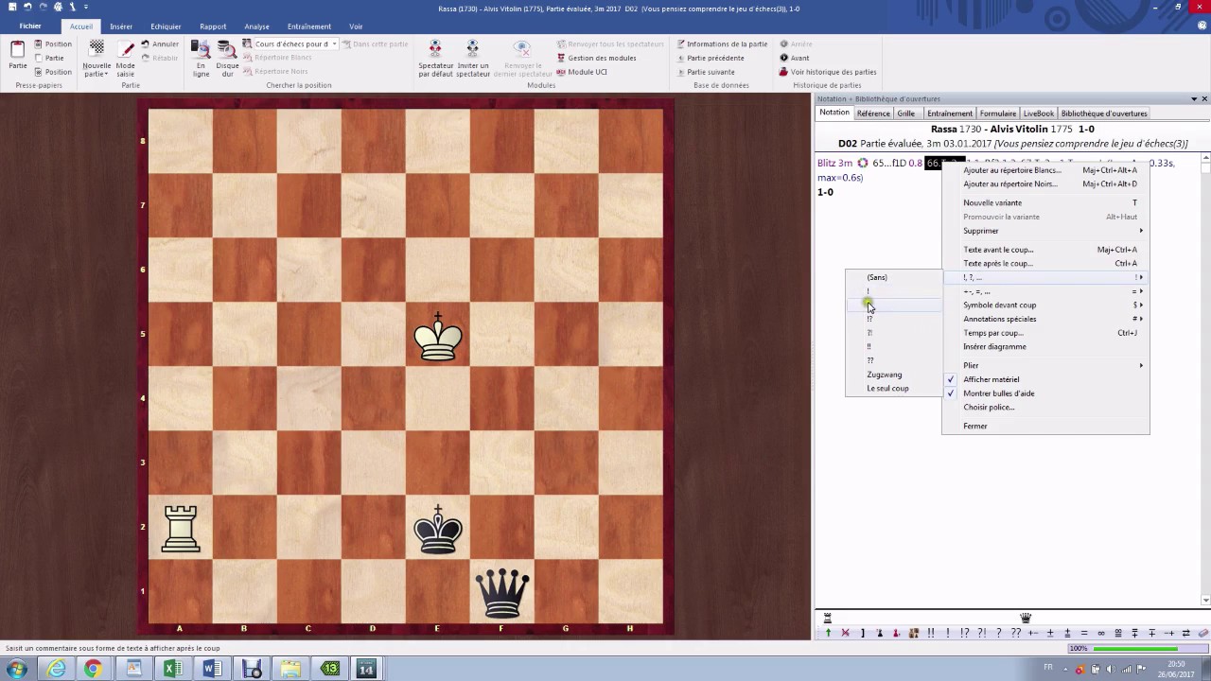The width and height of the screenshot is (1211, 681).
Task: Click the eraser icon in annotation bar
Action: [x=1202, y=633]
